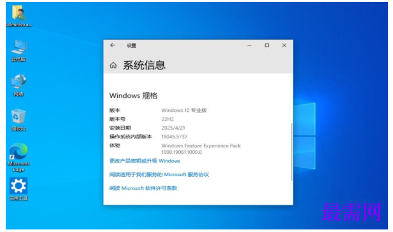The image size is (393, 232).
Task: Click the Settings window vertical scrollbar
Action: (292, 152)
